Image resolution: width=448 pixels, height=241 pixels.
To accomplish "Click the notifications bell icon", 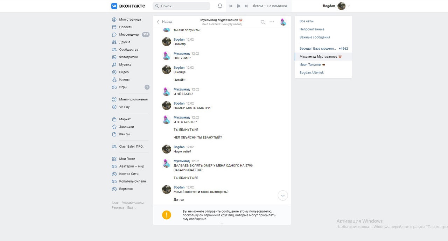I will point(220,6).
